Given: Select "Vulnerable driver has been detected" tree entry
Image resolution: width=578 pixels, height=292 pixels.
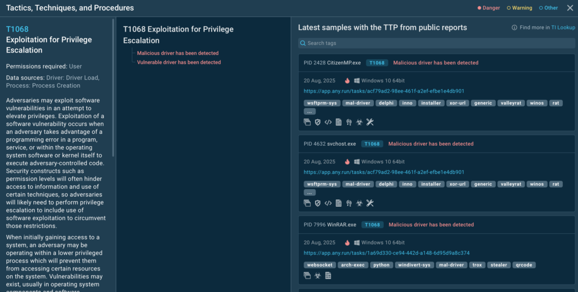Looking at the screenshot, I should tap(179, 62).
